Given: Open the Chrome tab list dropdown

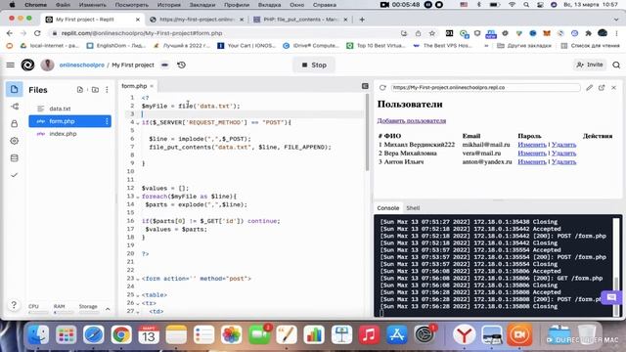Looking at the screenshot, I should [x=616, y=20].
